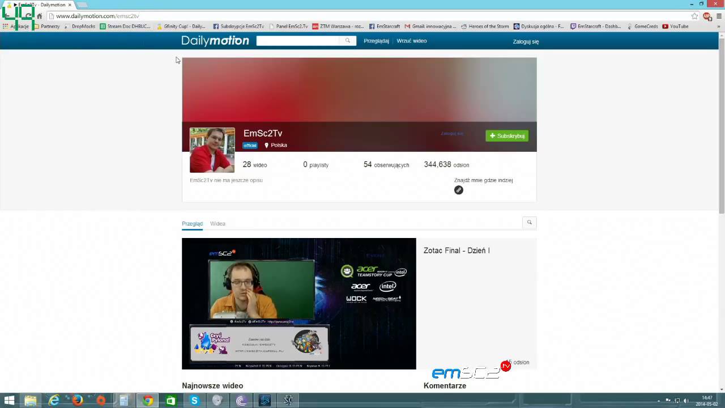Click Wrzuć wideo in the header

[412, 41]
